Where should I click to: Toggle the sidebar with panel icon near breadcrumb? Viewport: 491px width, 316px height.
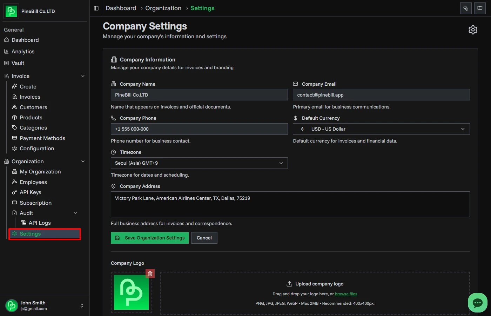click(96, 8)
